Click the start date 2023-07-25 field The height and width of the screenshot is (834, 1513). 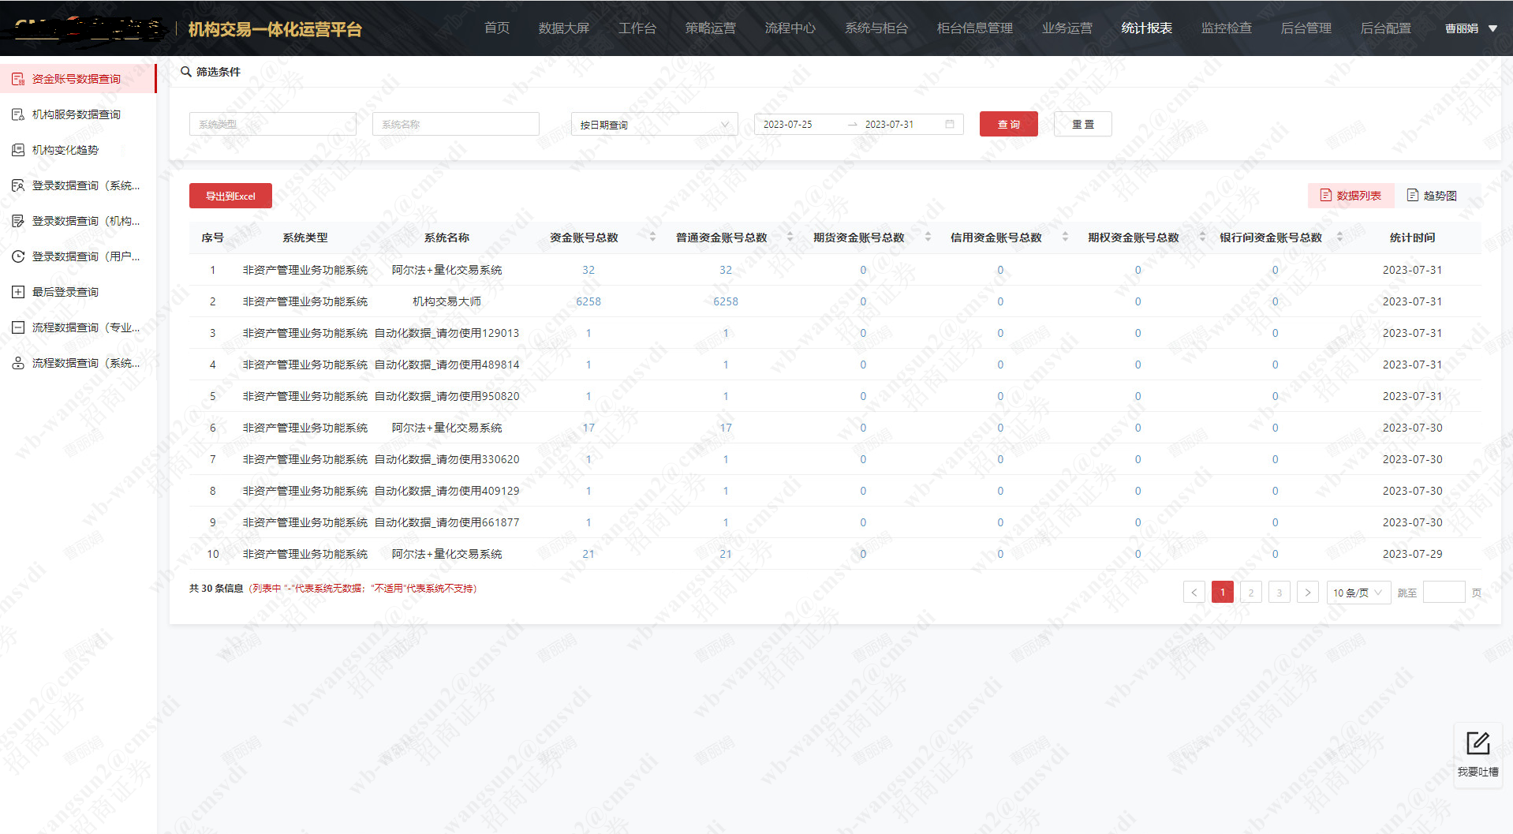787,125
